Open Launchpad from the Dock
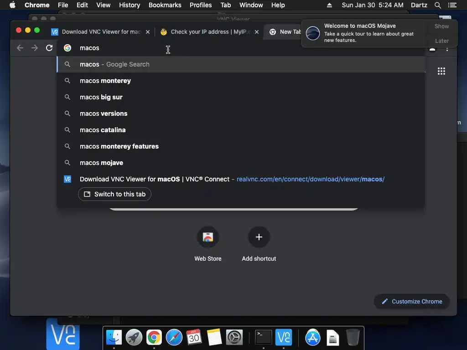The width and height of the screenshot is (467, 350). pyautogui.click(x=134, y=337)
